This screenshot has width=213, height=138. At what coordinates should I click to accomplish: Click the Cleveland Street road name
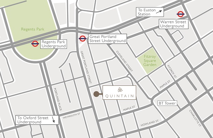(124, 61)
